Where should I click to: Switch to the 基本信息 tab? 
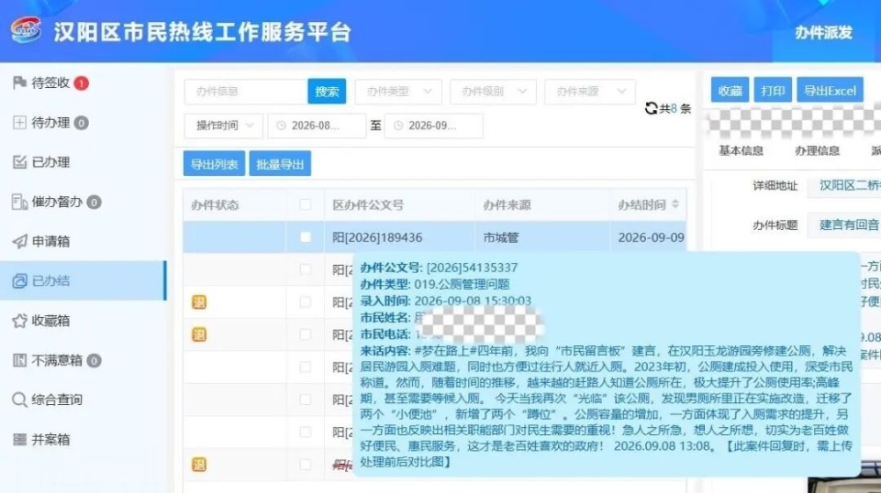pos(741,150)
